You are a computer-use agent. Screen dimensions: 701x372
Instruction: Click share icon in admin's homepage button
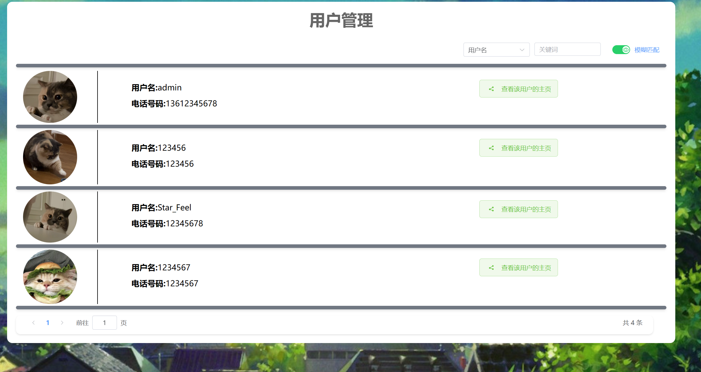pyautogui.click(x=491, y=89)
